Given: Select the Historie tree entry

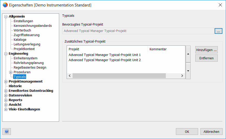Looking at the screenshot, I should (x=15, y=86).
